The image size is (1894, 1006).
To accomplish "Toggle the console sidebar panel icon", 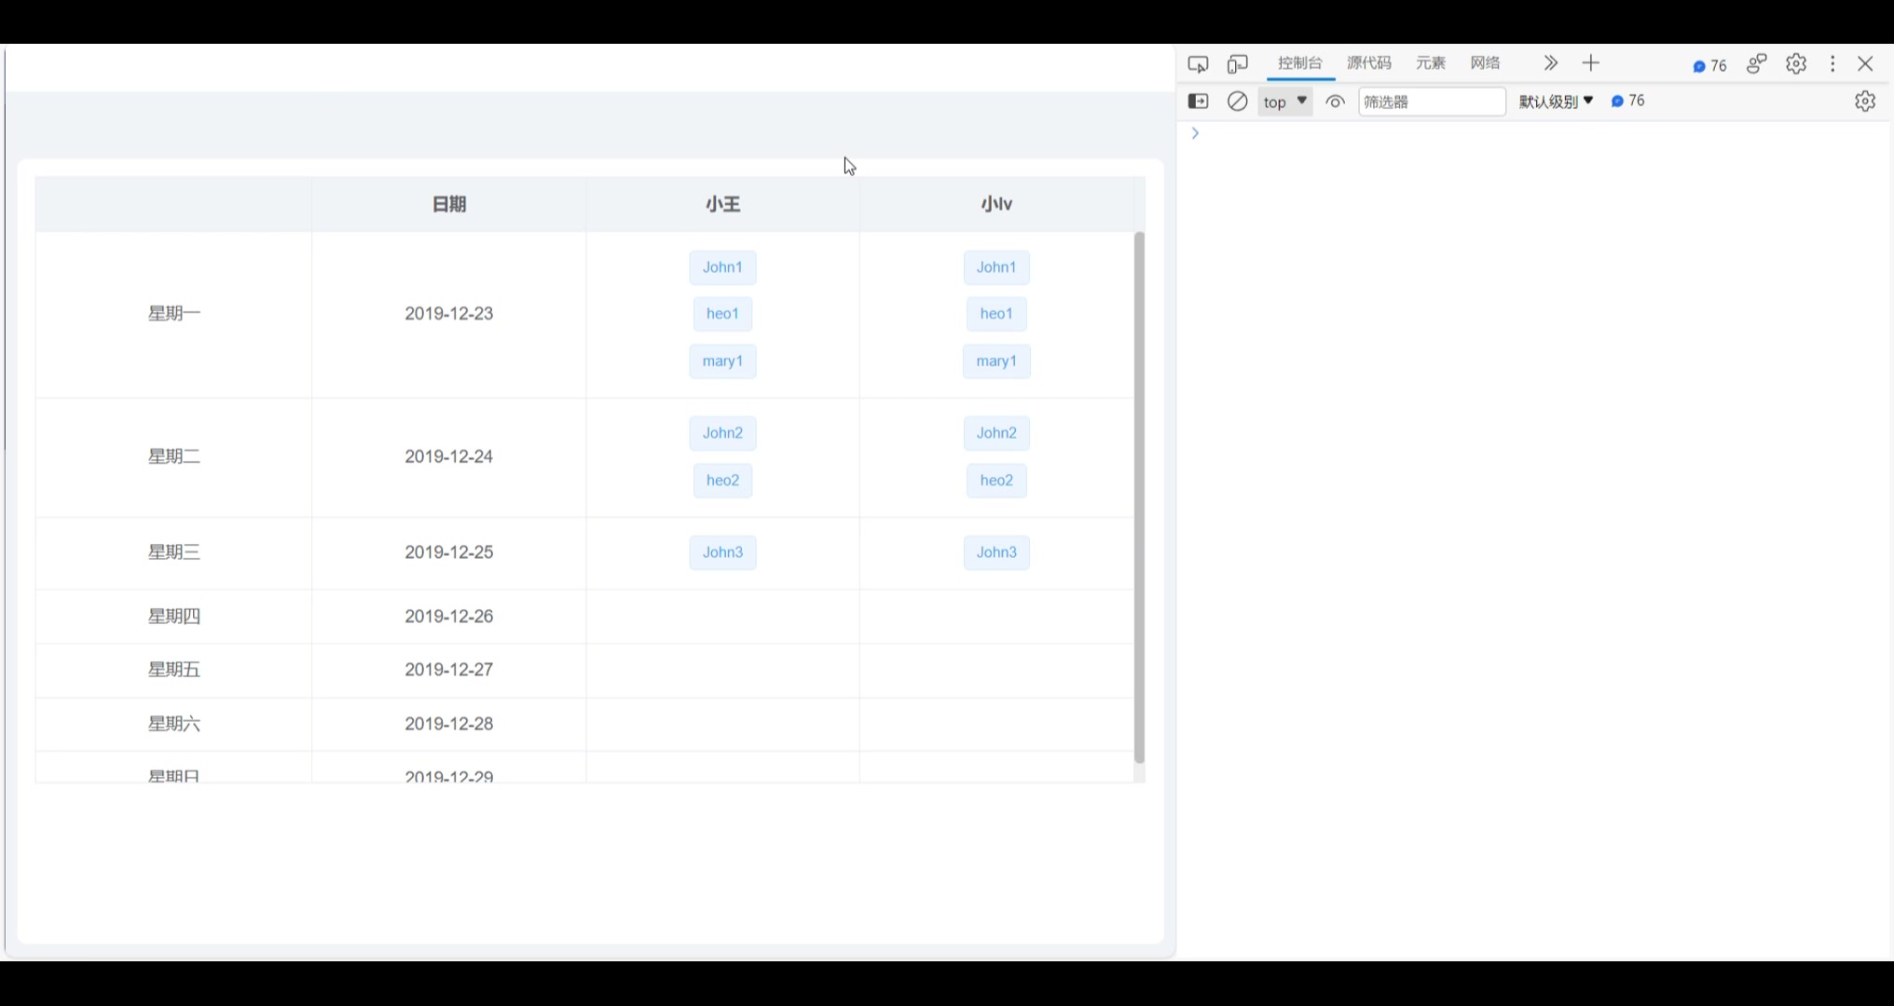I will tap(1198, 102).
